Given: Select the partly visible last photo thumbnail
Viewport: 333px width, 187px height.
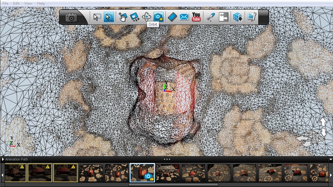Looking at the screenshot, I should tap(319, 173).
